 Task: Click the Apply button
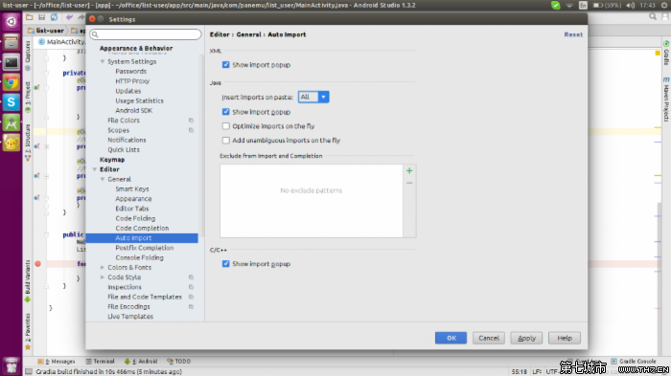coord(526,338)
